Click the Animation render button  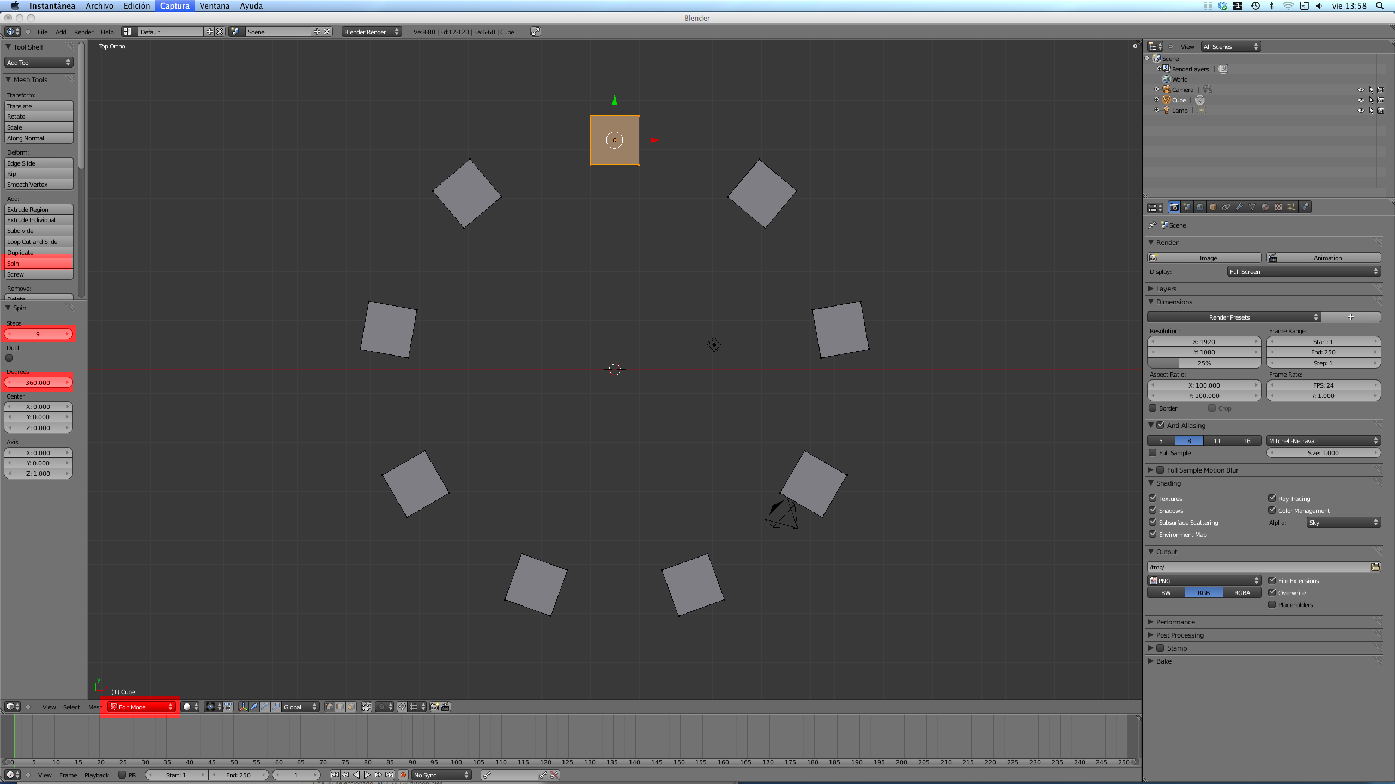(x=1323, y=258)
